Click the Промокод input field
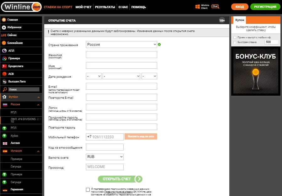The width and height of the screenshot is (282, 196). (x=105, y=167)
